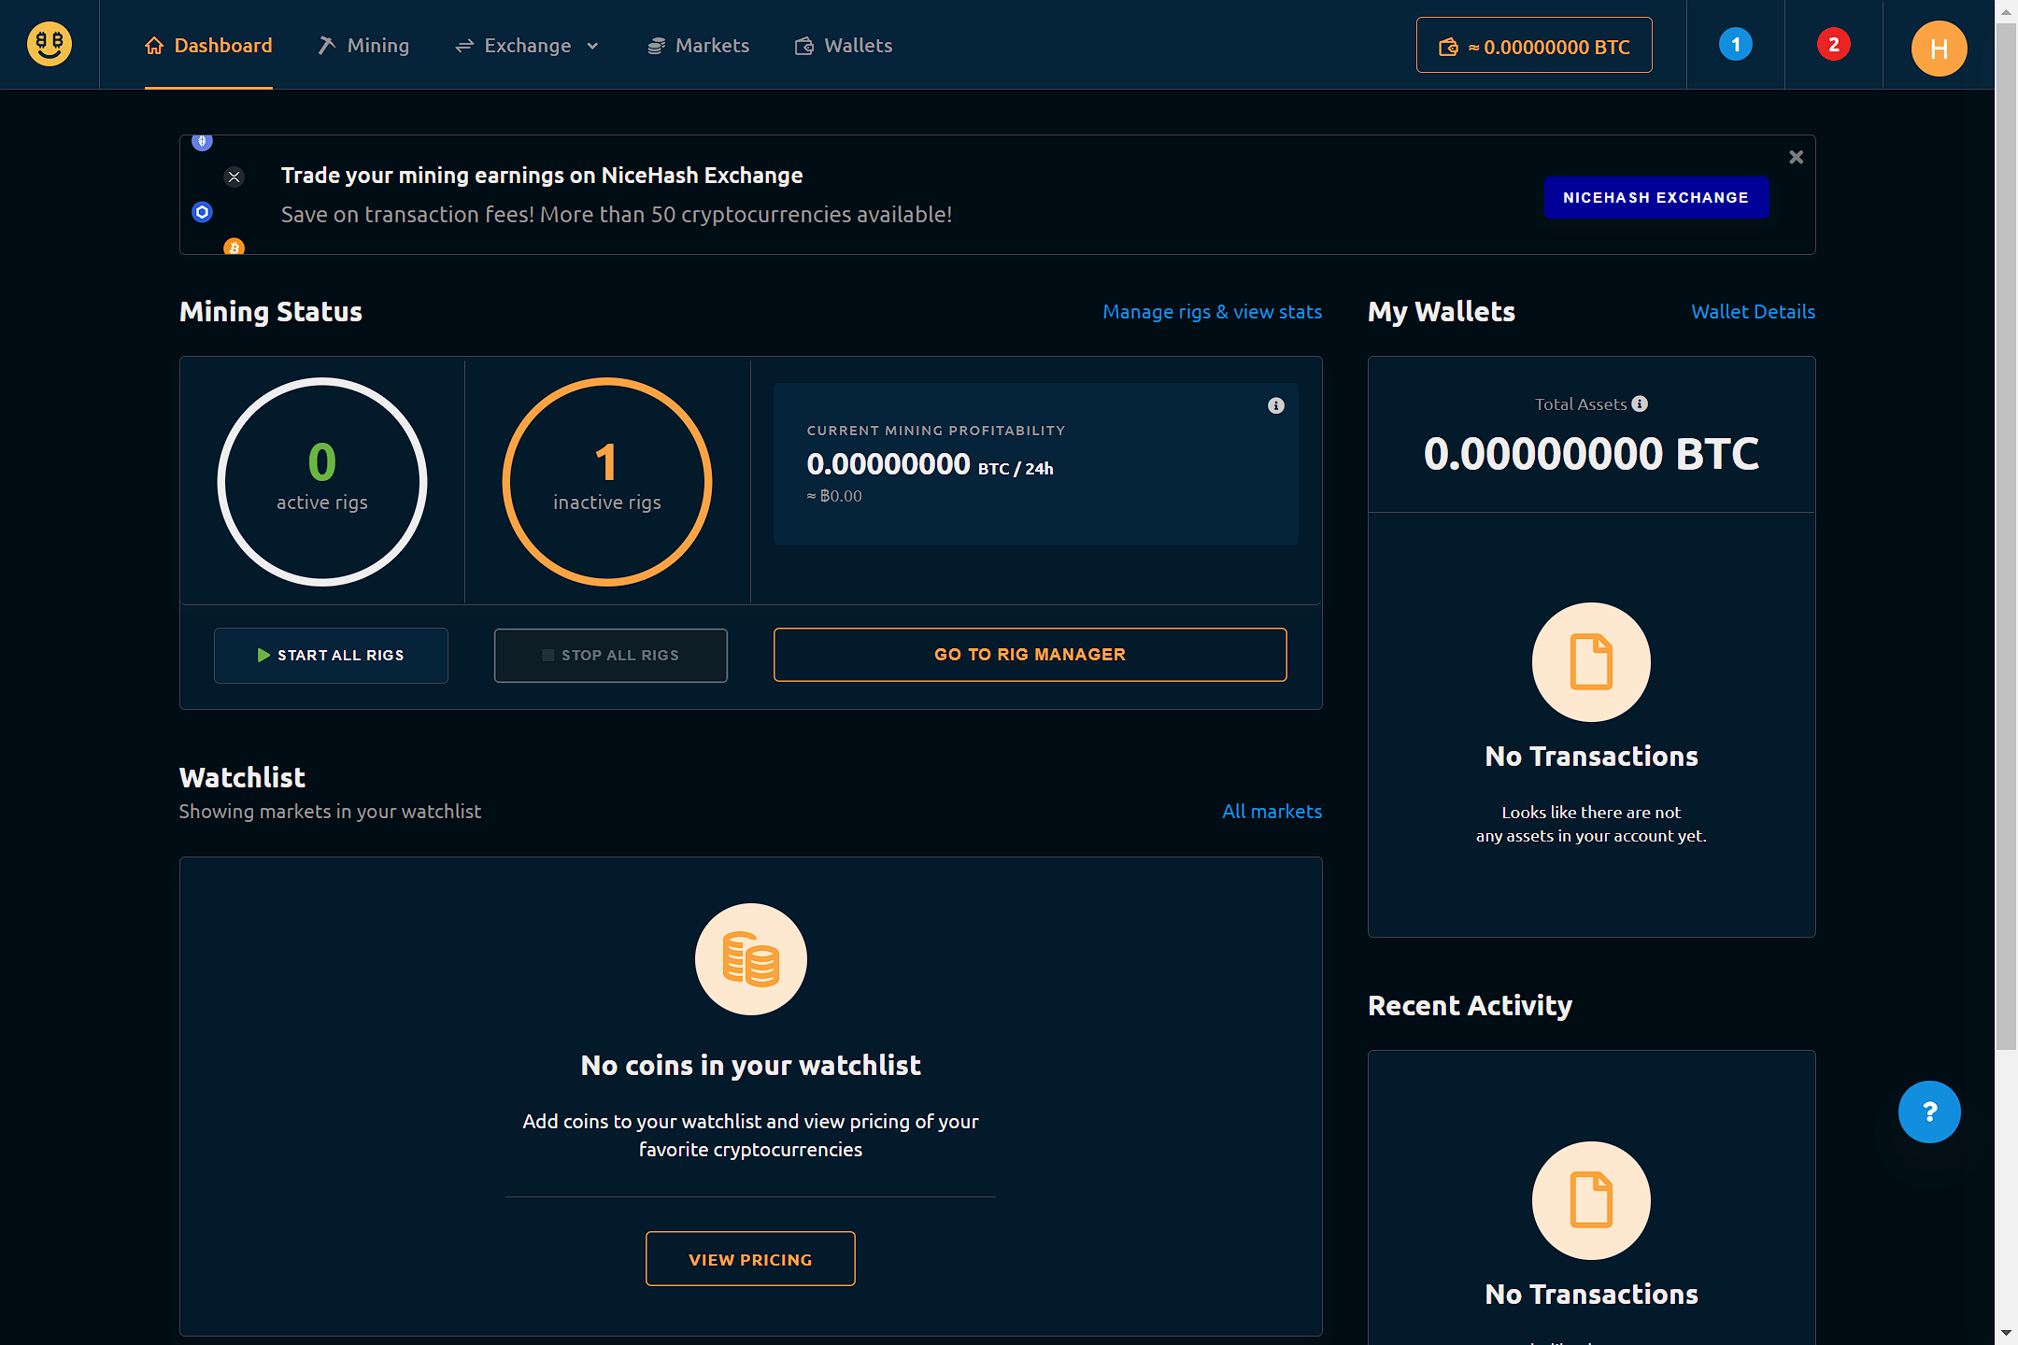Click the scrollbar down arrow
Viewport: 2018px width, 1345px height.
(2006, 1334)
